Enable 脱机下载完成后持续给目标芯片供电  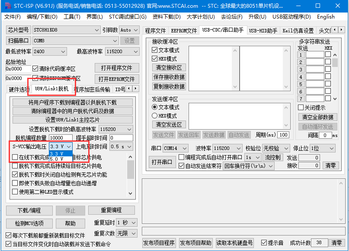(x=15, y=166)
